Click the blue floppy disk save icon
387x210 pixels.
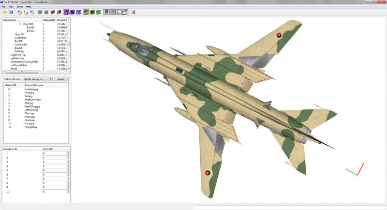[x=11, y=12]
